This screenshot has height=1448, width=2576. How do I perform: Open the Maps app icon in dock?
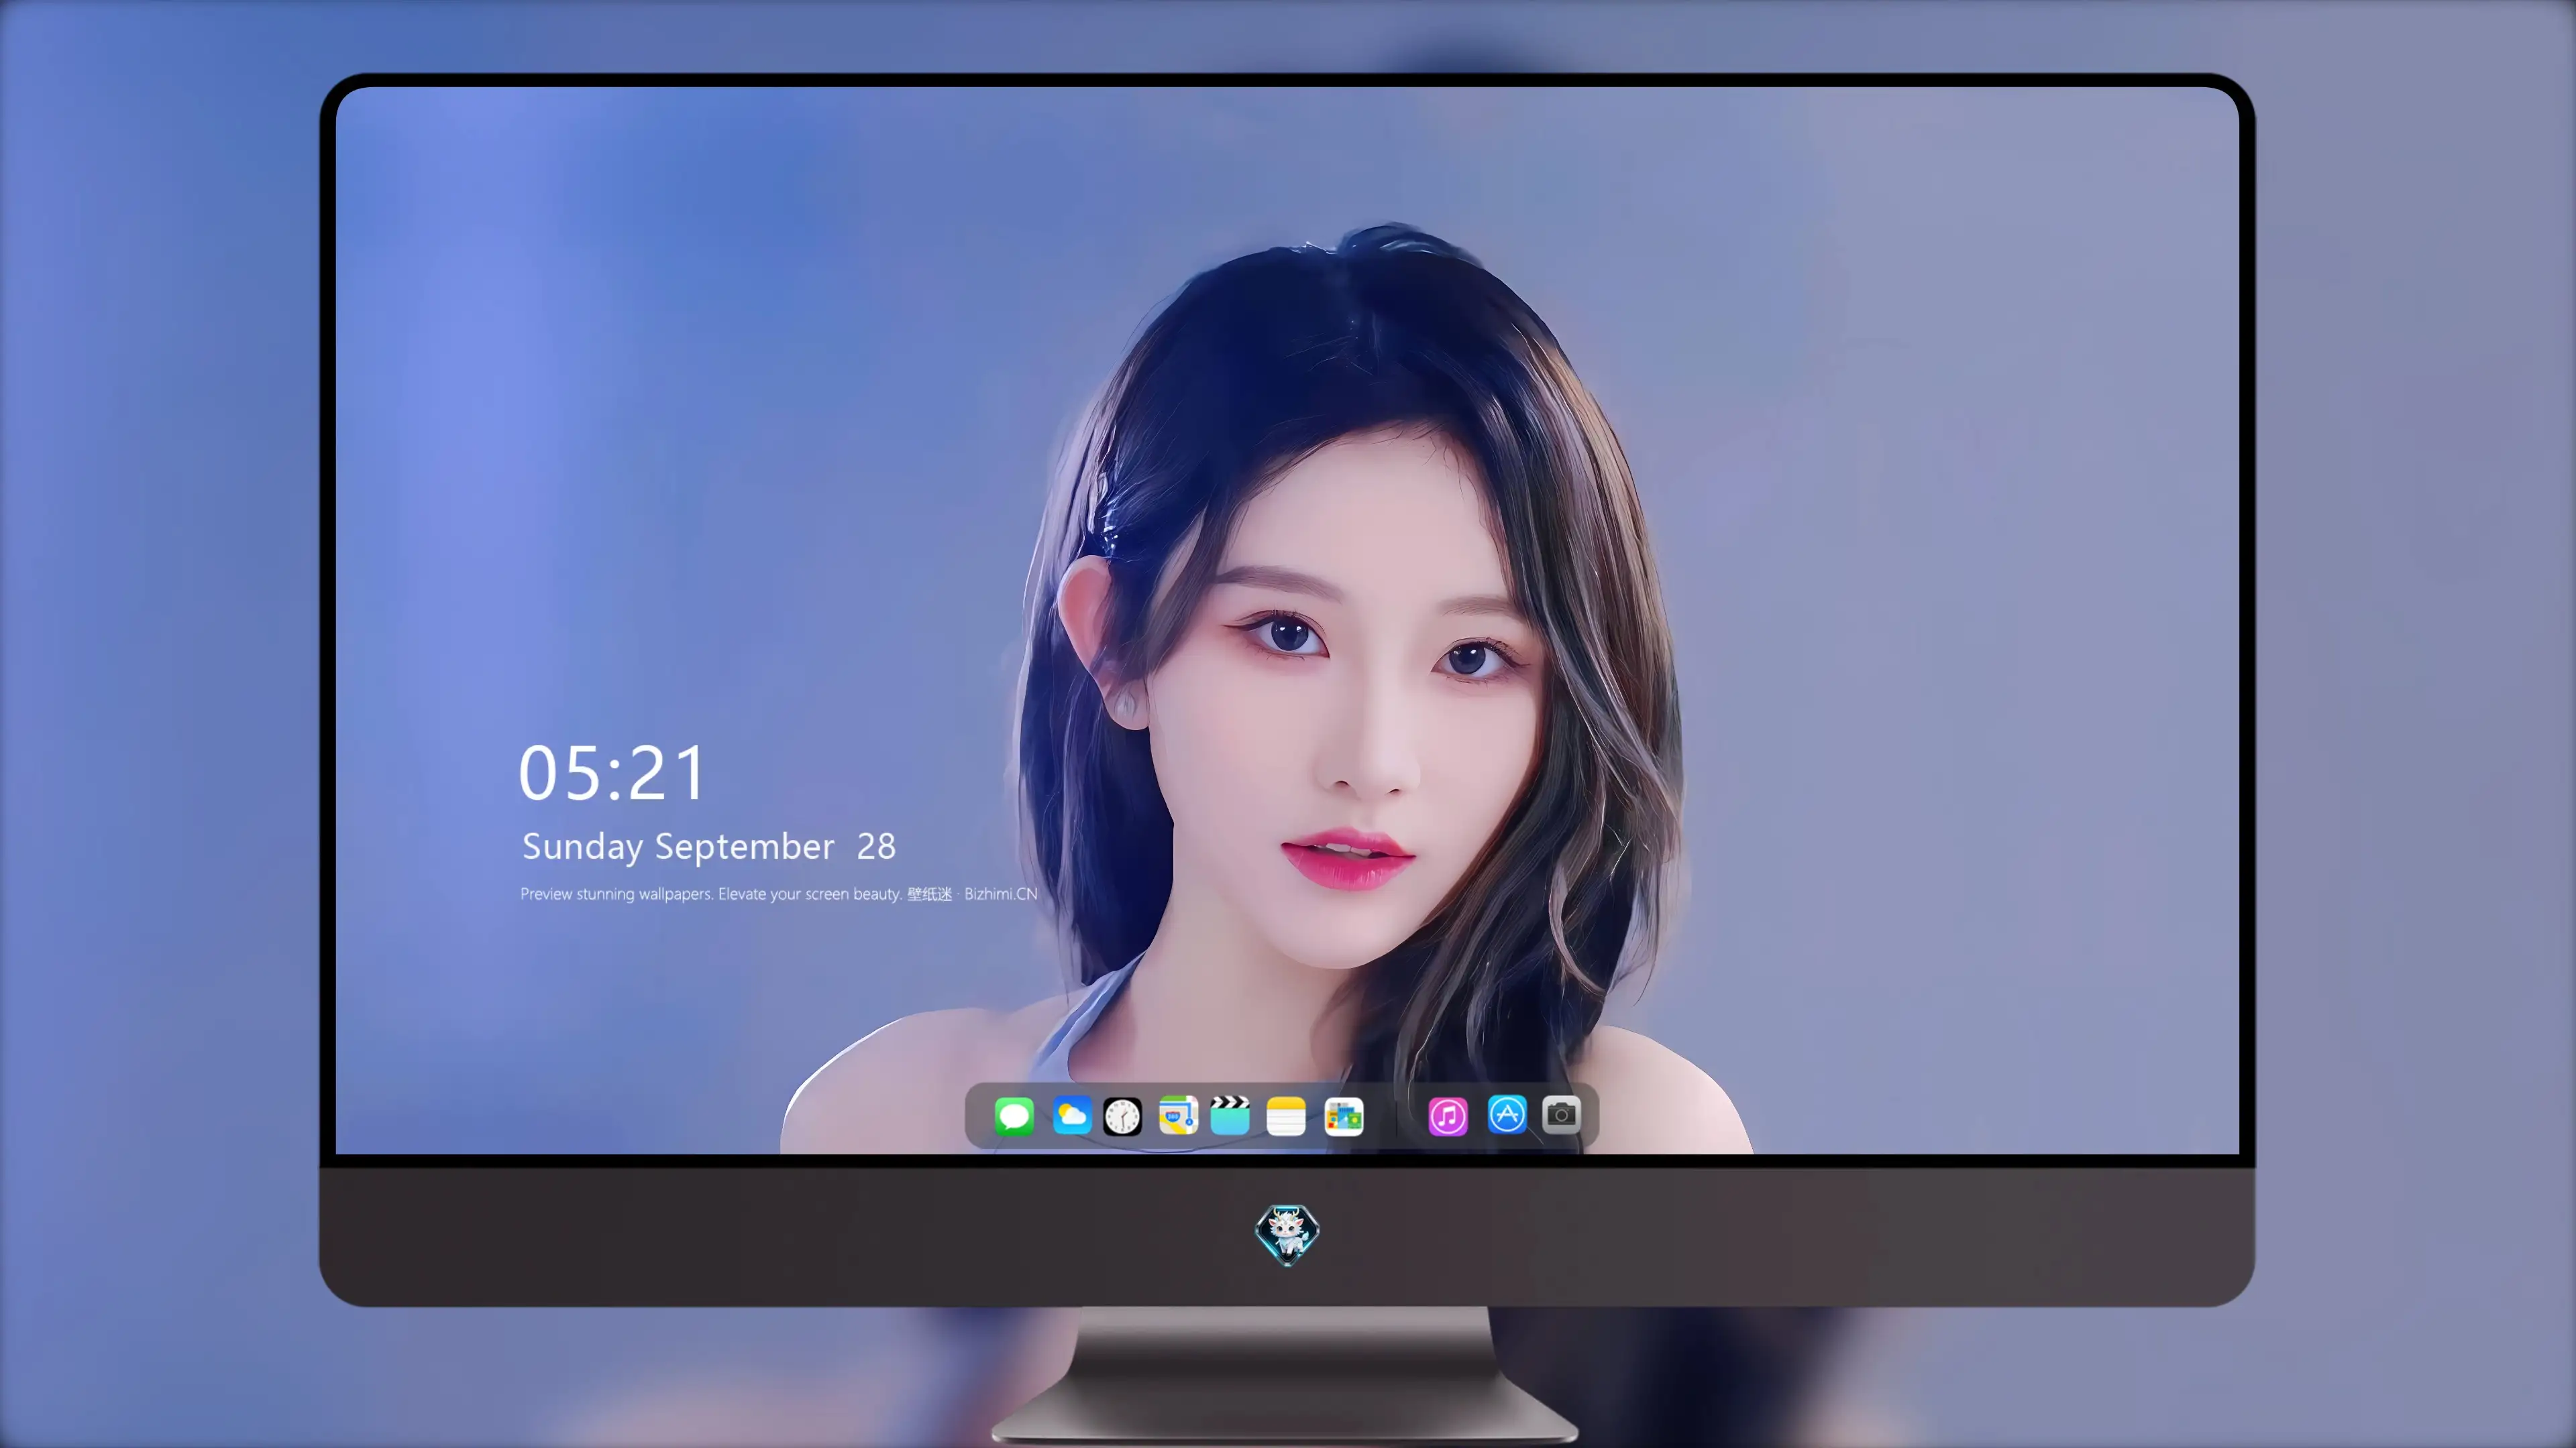click(x=1178, y=1115)
